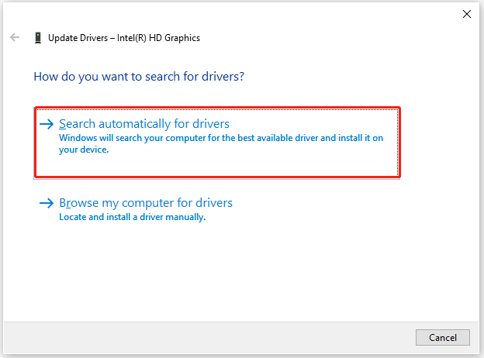The height and width of the screenshot is (358, 484).
Task: Choose Search automatically for drivers
Action: coord(144,124)
